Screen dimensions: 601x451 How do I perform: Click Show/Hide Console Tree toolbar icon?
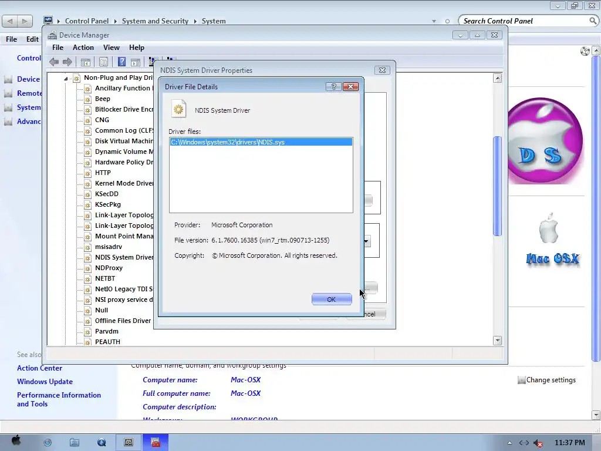[x=86, y=62]
